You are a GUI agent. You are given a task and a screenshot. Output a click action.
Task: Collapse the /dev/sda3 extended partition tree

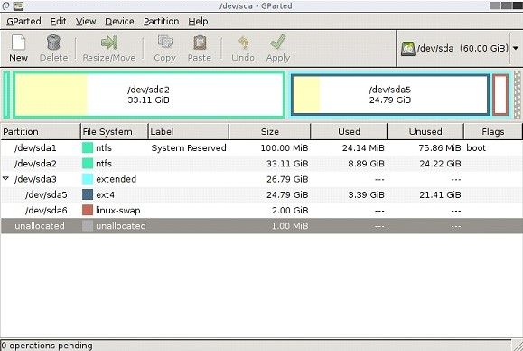(x=5, y=179)
